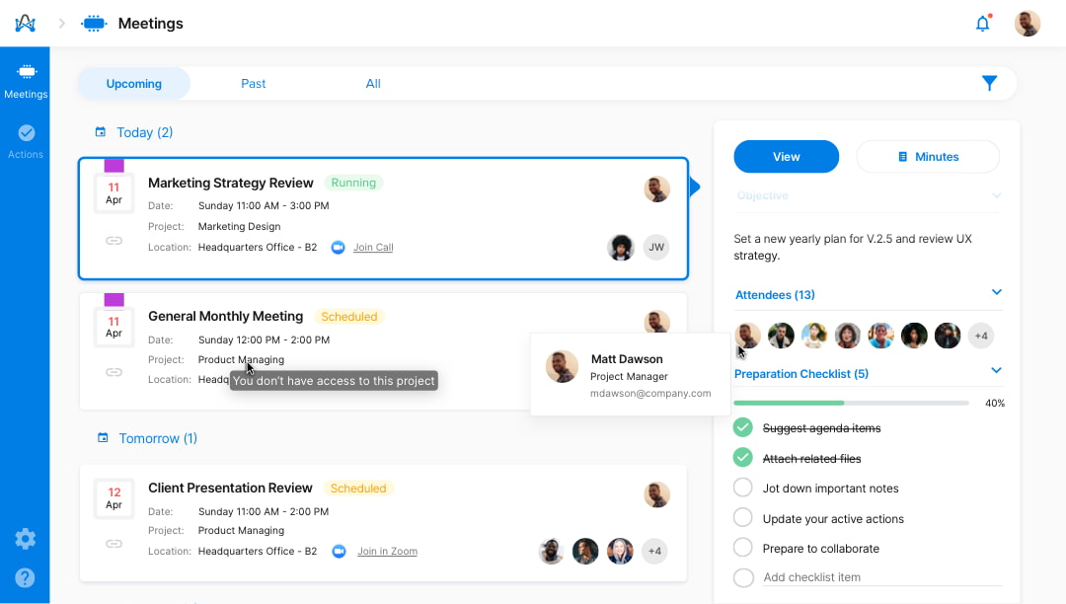The image size is (1066, 604).
Task: Click purple color tag on Marketing Strategy Review
Action: click(114, 165)
